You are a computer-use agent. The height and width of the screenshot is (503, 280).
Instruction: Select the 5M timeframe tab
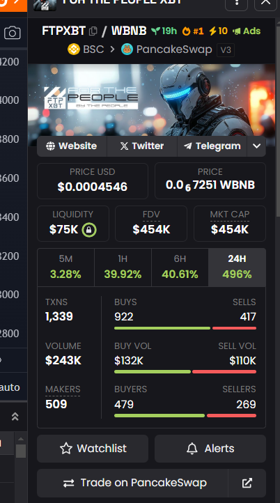tap(65, 268)
